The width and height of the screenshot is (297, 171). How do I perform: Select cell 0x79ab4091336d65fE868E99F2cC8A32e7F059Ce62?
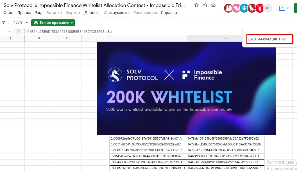pyautogui.click(x=226, y=139)
